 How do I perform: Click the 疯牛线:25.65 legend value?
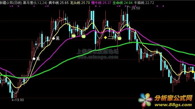coord(58,3)
